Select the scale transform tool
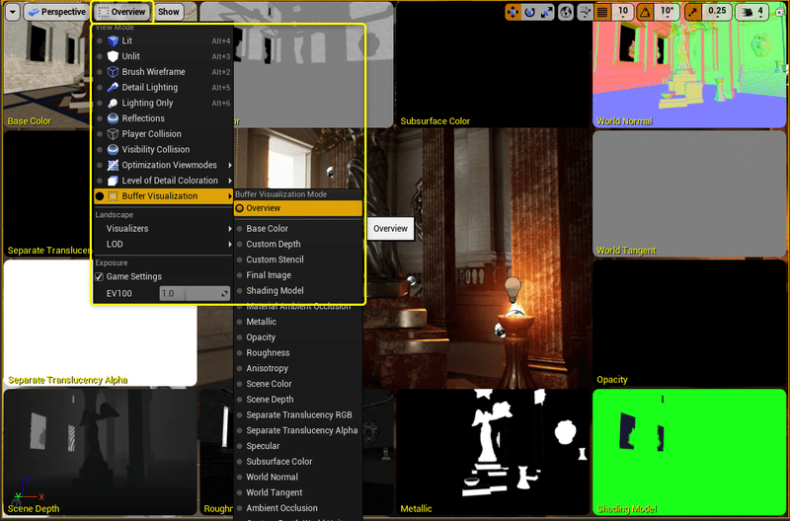Viewport: 790px width, 521px height. 547,12
